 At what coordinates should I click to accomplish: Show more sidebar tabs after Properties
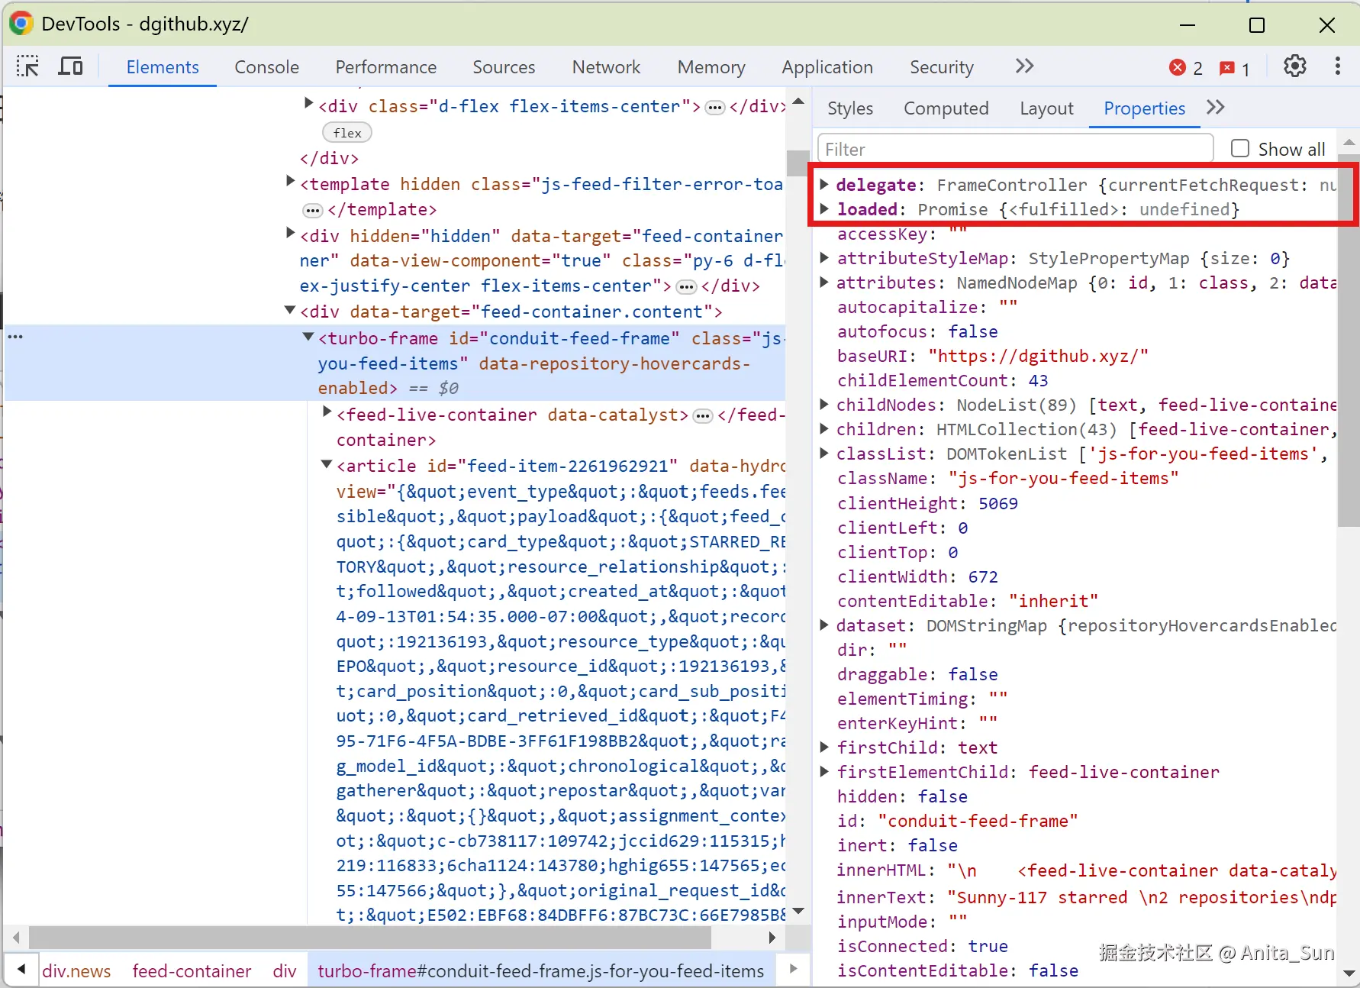1216,108
